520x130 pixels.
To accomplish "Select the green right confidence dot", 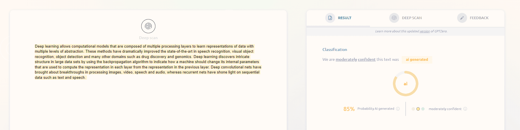I will [x=423, y=109].
